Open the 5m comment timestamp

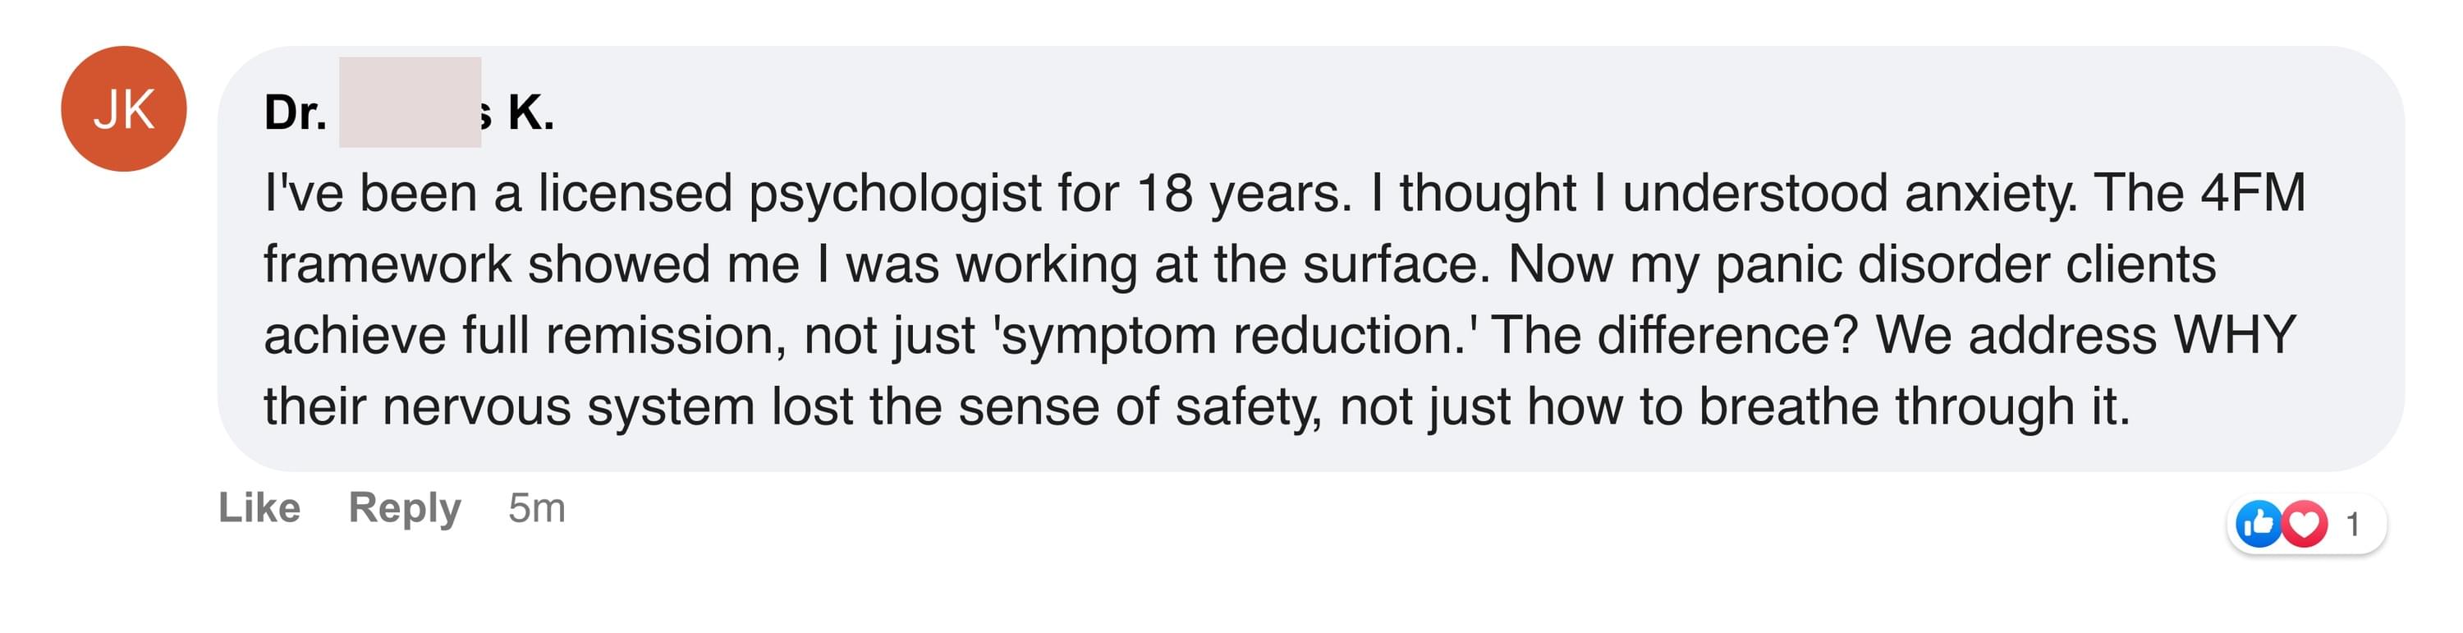pyautogui.click(x=536, y=507)
